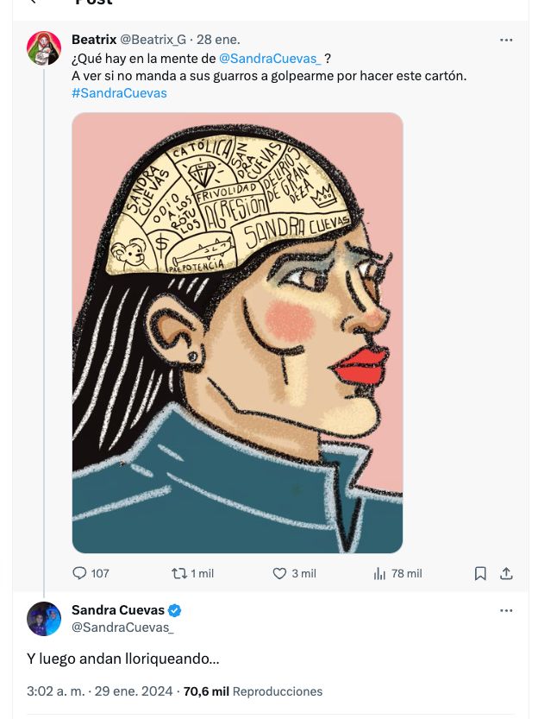This screenshot has width=538, height=719.
Task: Open the @SandraCuevas_ mention link
Action: pos(270,58)
